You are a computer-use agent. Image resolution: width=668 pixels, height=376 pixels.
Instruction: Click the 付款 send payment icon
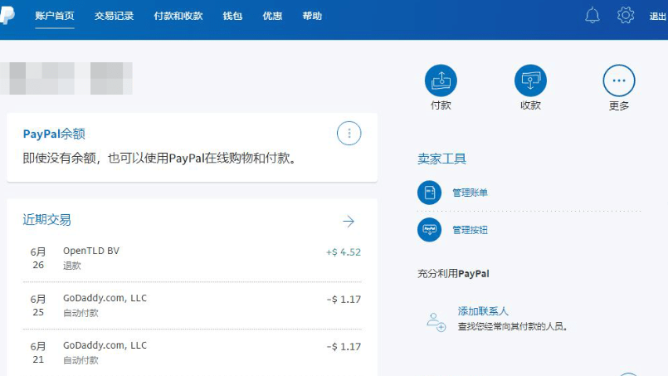point(441,81)
